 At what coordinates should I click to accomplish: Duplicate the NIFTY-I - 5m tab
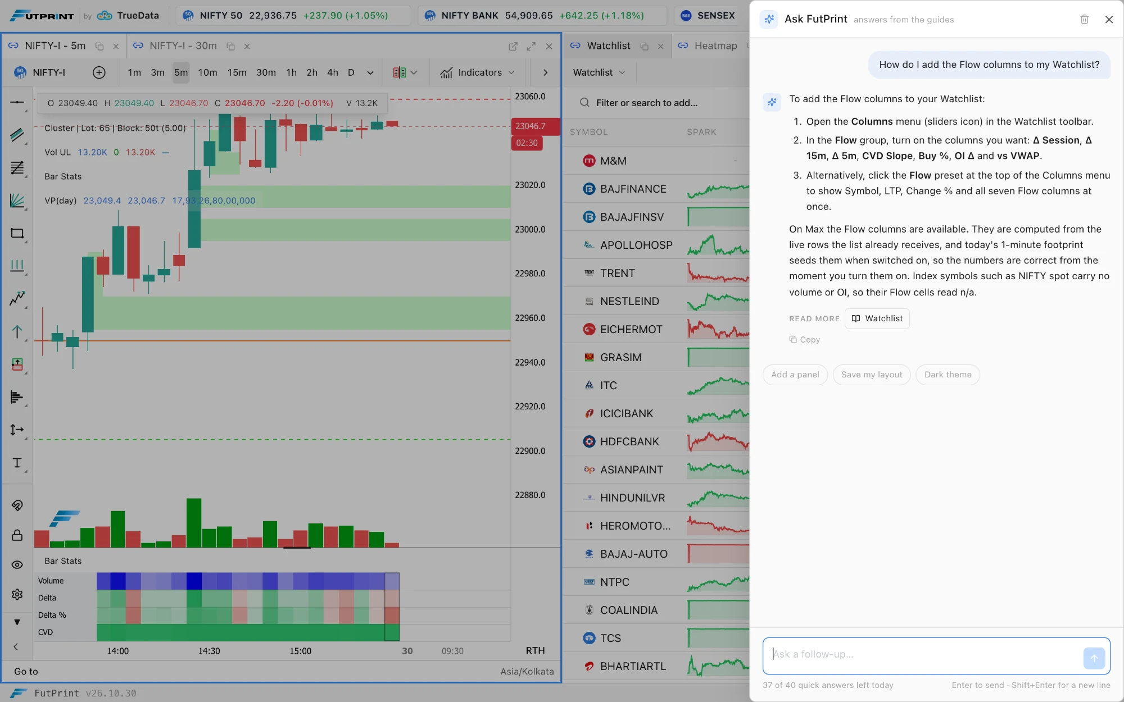point(99,46)
